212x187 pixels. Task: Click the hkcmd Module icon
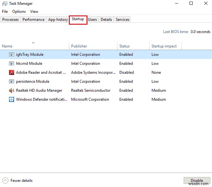point(12,64)
